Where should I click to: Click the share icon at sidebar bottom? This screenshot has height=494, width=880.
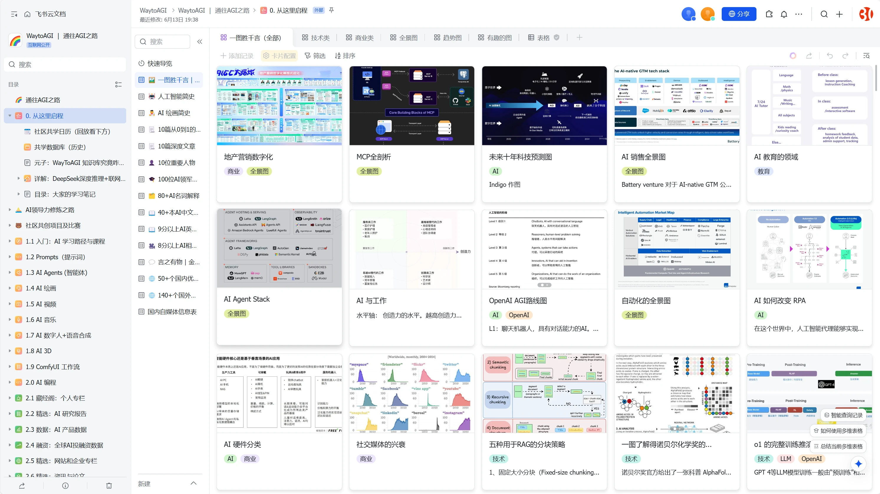click(22, 485)
